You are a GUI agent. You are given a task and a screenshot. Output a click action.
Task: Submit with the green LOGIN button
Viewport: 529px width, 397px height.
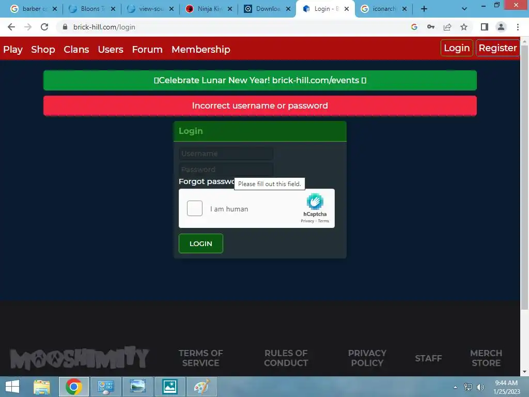coord(201,243)
